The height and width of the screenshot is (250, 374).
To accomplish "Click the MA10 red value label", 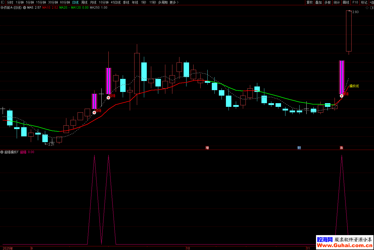I will 50,8.
